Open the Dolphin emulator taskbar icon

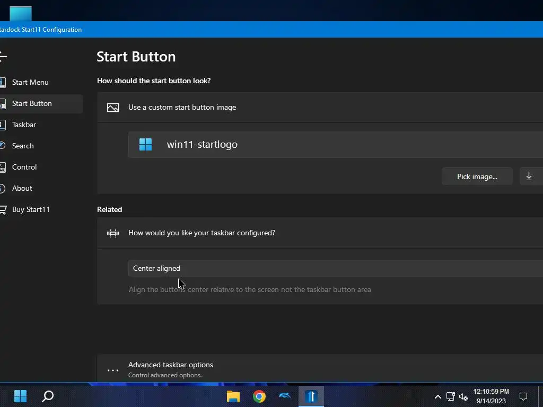click(285, 396)
